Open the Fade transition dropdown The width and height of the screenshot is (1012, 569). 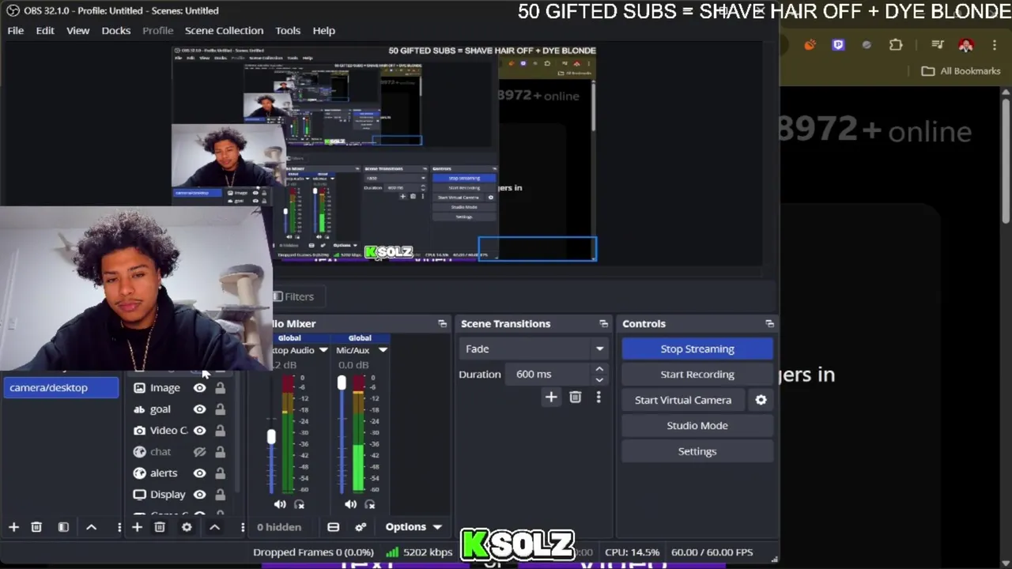534,349
